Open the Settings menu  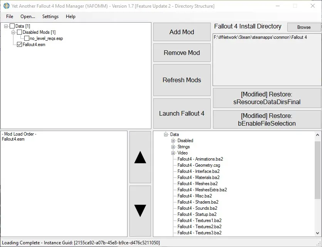pyautogui.click(x=50, y=17)
